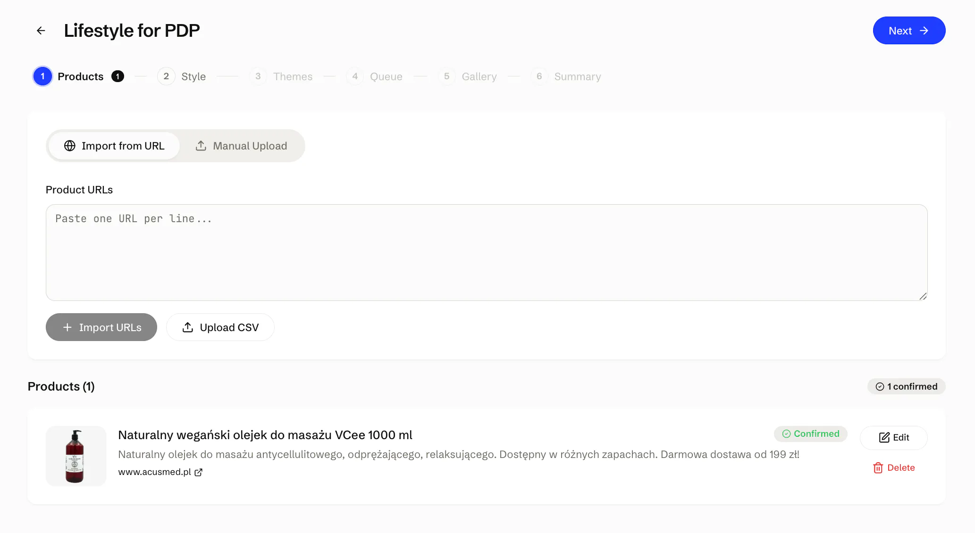The height and width of the screenshot is (533, 975).
Task: Click Upload CSV button
Action: (x=220, y=327)
